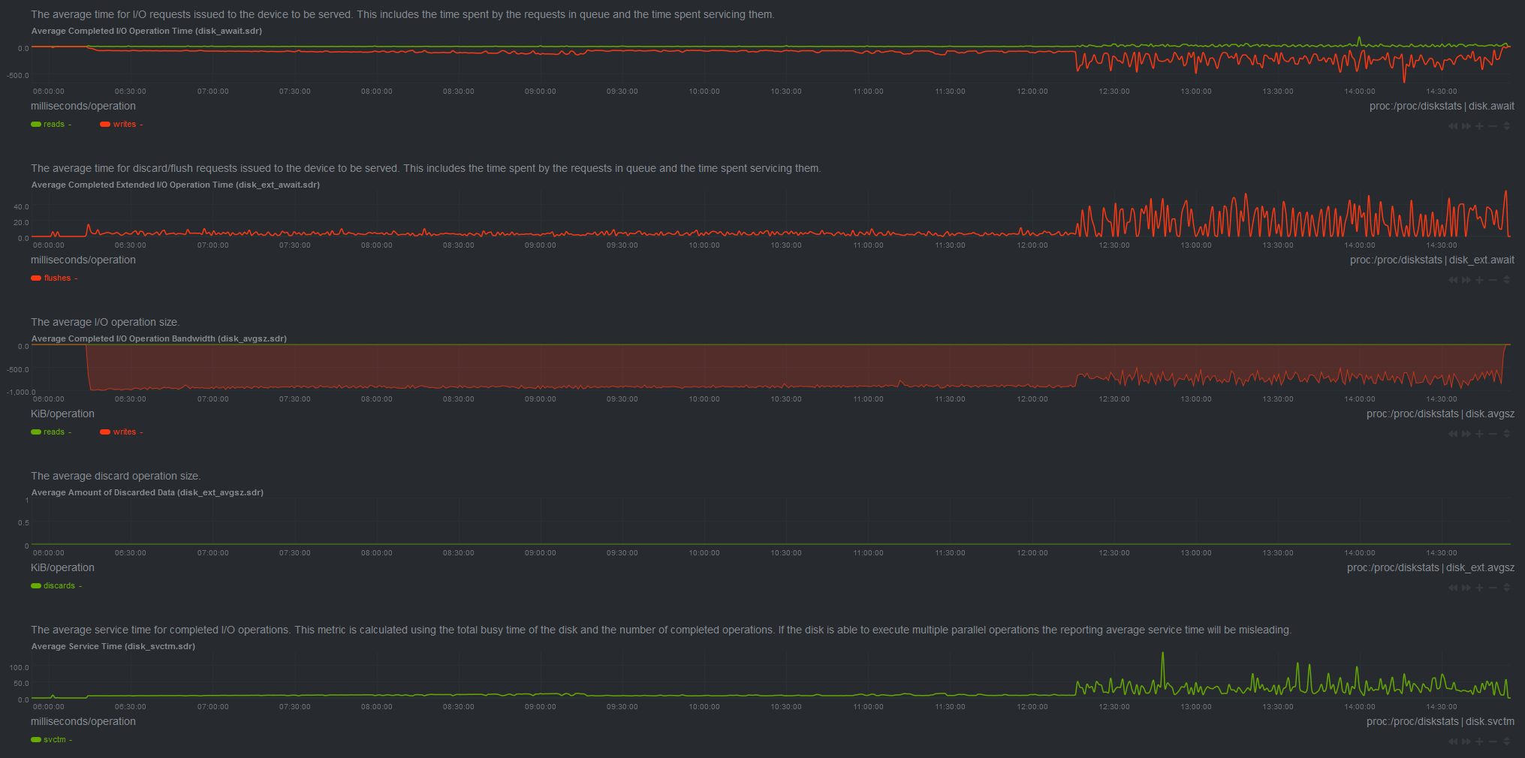Click 'milliseconds/operation' unit under the disk.svctm chart
The height and width of the screenshot is (758, 1525).
click(x=83, y=722)
